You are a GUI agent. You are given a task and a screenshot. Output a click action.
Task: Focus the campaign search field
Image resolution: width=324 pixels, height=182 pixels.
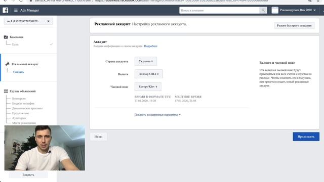click(x=219, y=10)
